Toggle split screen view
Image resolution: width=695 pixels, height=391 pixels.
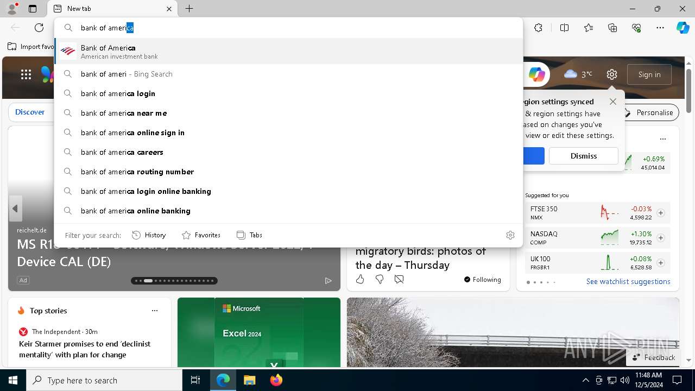pos(564,28)
